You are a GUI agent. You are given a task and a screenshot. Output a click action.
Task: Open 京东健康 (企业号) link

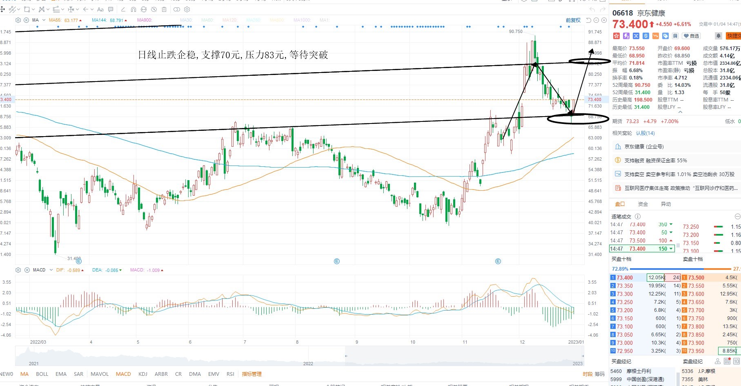pos(644,146)
